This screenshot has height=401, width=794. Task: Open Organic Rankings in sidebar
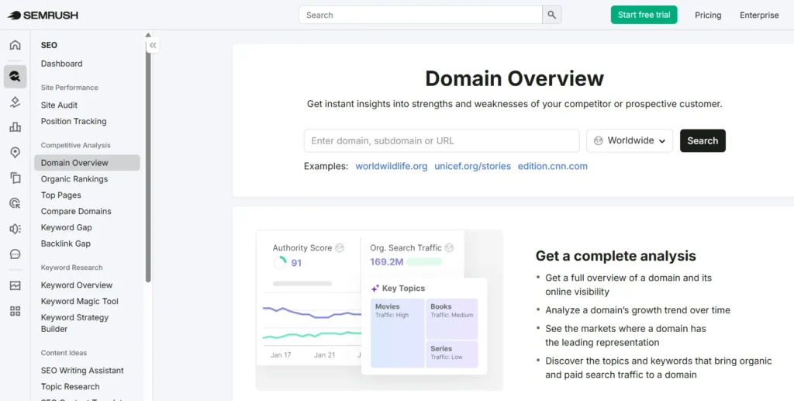click(x=74, y=178)
